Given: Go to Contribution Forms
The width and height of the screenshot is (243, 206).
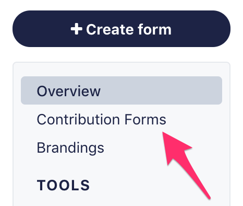Looking at the screenshot, I should click(x=102, y=120).
